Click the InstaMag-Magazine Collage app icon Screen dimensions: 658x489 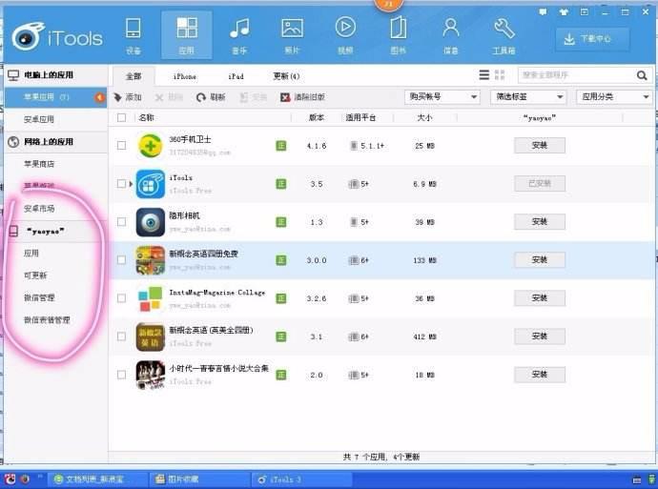(x=151, y=298)
